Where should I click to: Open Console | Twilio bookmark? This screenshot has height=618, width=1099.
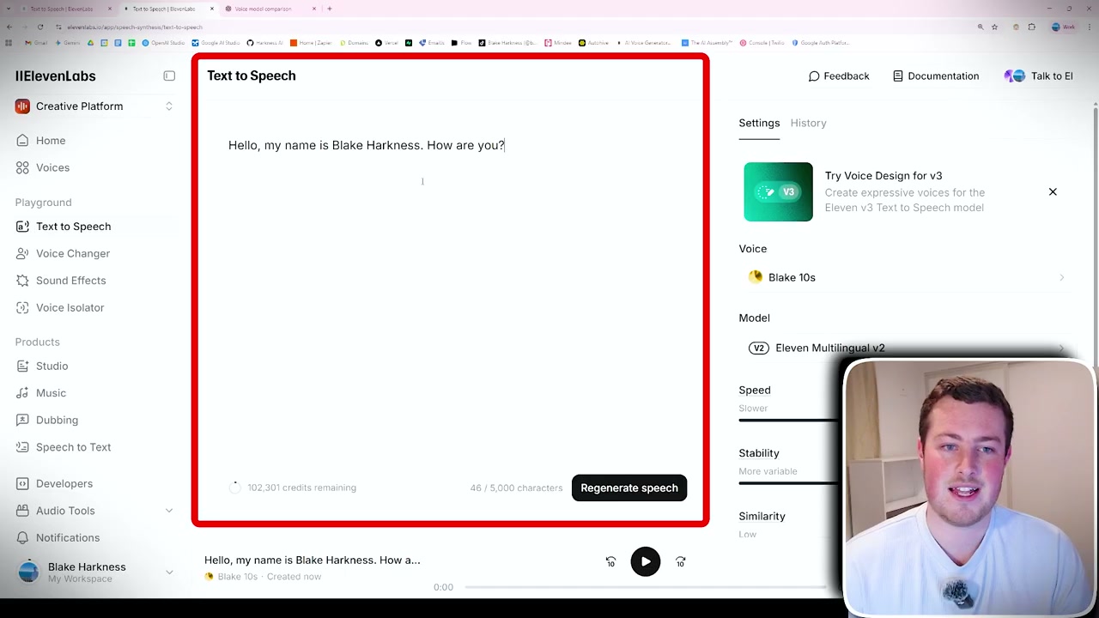point(762,43)
